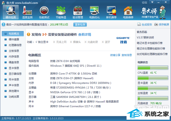
Task: Click the 主程序版本 3.57.13.1023 status text
Action: click(x=16, y=118)
